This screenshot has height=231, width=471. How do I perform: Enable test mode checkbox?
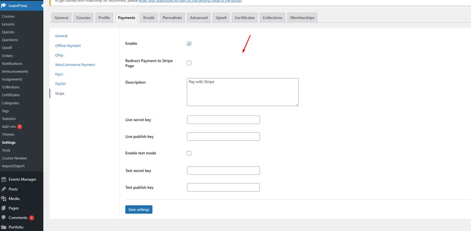pyautogui.click(x=189, y=153)
